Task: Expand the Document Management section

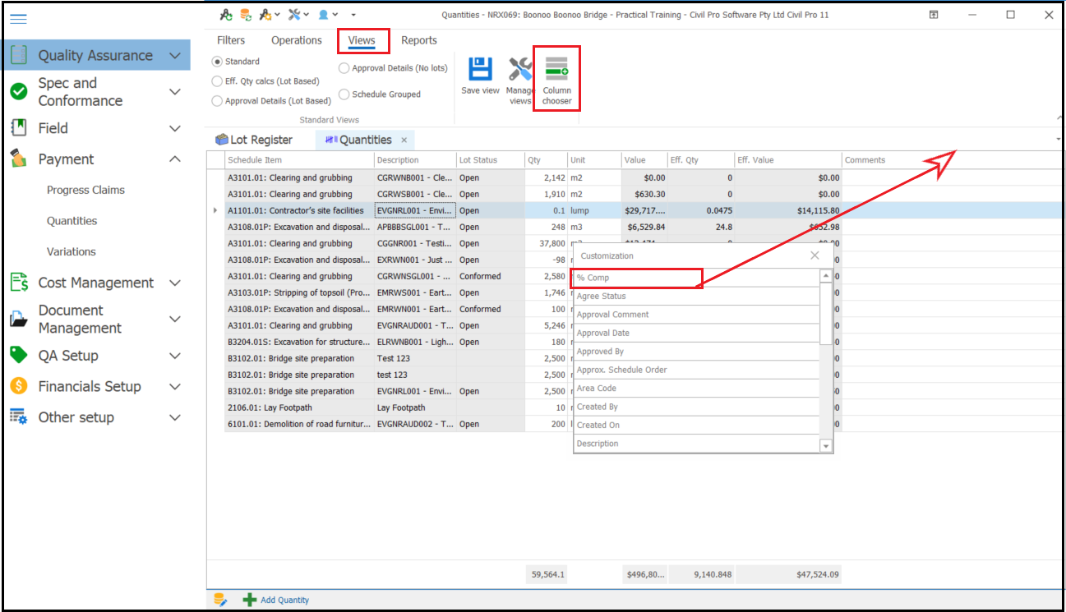Action: click(174, 319)
